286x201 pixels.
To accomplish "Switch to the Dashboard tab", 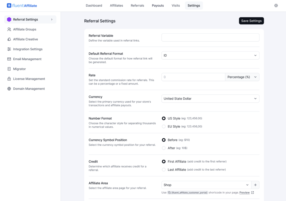I will (x=94, y=6).
